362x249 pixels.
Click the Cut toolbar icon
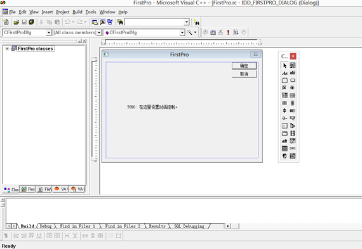pos(41,22)
